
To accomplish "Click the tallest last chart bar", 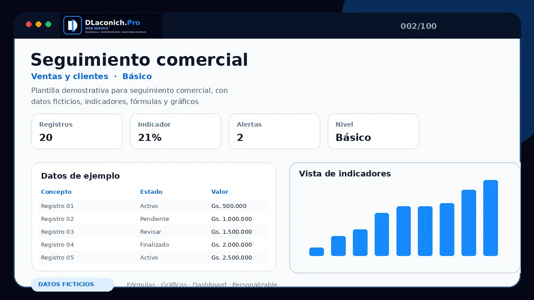I will coord(490,218).
